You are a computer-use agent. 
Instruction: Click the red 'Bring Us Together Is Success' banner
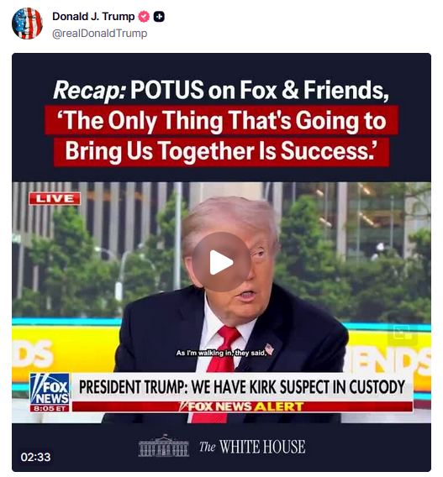[x=221, y=151]
